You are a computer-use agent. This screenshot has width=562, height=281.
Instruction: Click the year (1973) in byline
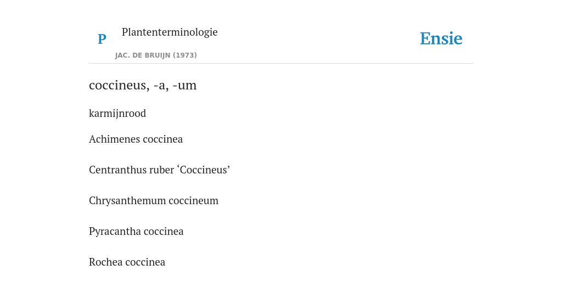[x=185, y=55]
